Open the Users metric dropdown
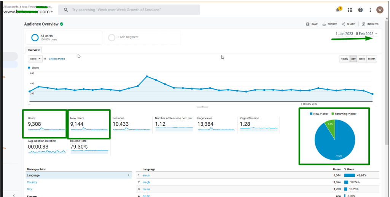The height and width of the screenshot is (197, 390). 35,59
